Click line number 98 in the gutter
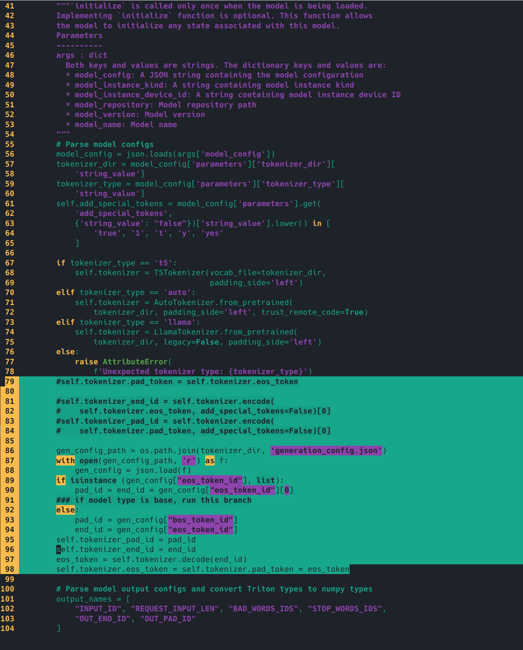Image resolution: width=523 pixels, height=650 pixels. (x=9, y=569)
